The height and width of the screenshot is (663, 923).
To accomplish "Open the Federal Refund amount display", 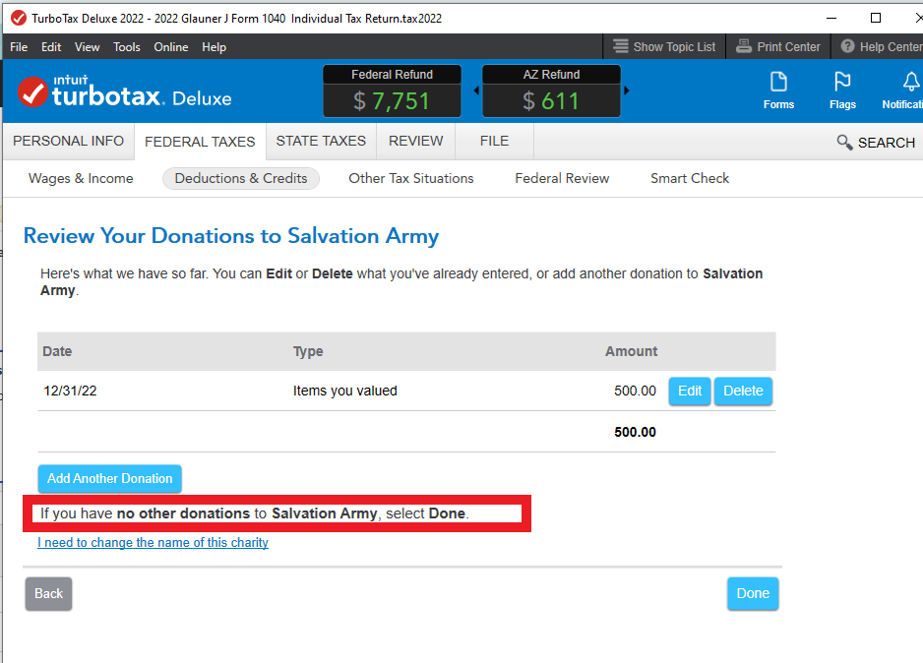I will point(392,90).
